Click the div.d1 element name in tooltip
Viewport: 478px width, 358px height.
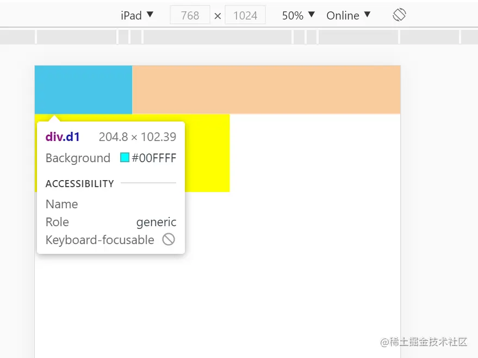coord(63,137)
